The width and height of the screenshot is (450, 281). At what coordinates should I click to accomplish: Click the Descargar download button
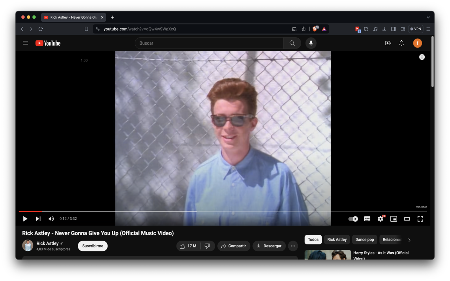tap(269, 246)
